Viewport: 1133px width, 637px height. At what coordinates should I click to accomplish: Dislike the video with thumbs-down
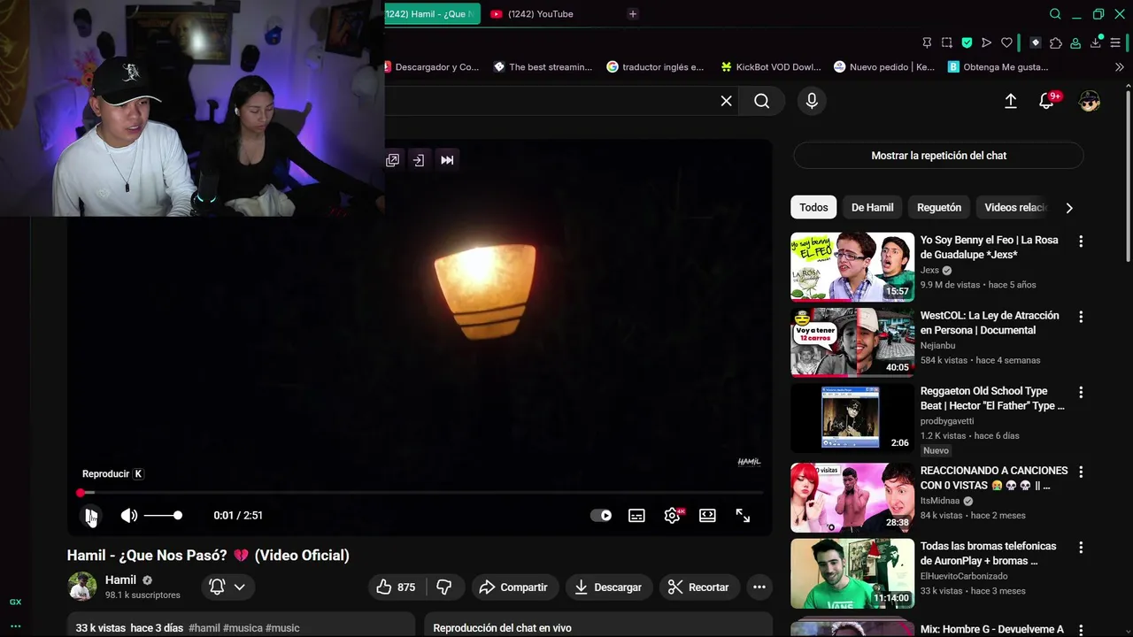pyautogui.click(x=444, y=587)
